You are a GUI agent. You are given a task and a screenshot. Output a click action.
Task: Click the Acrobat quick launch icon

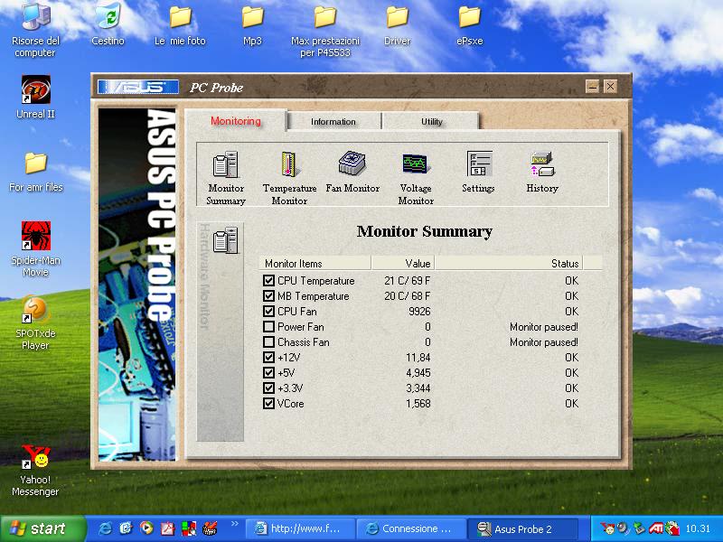point(168,528)
